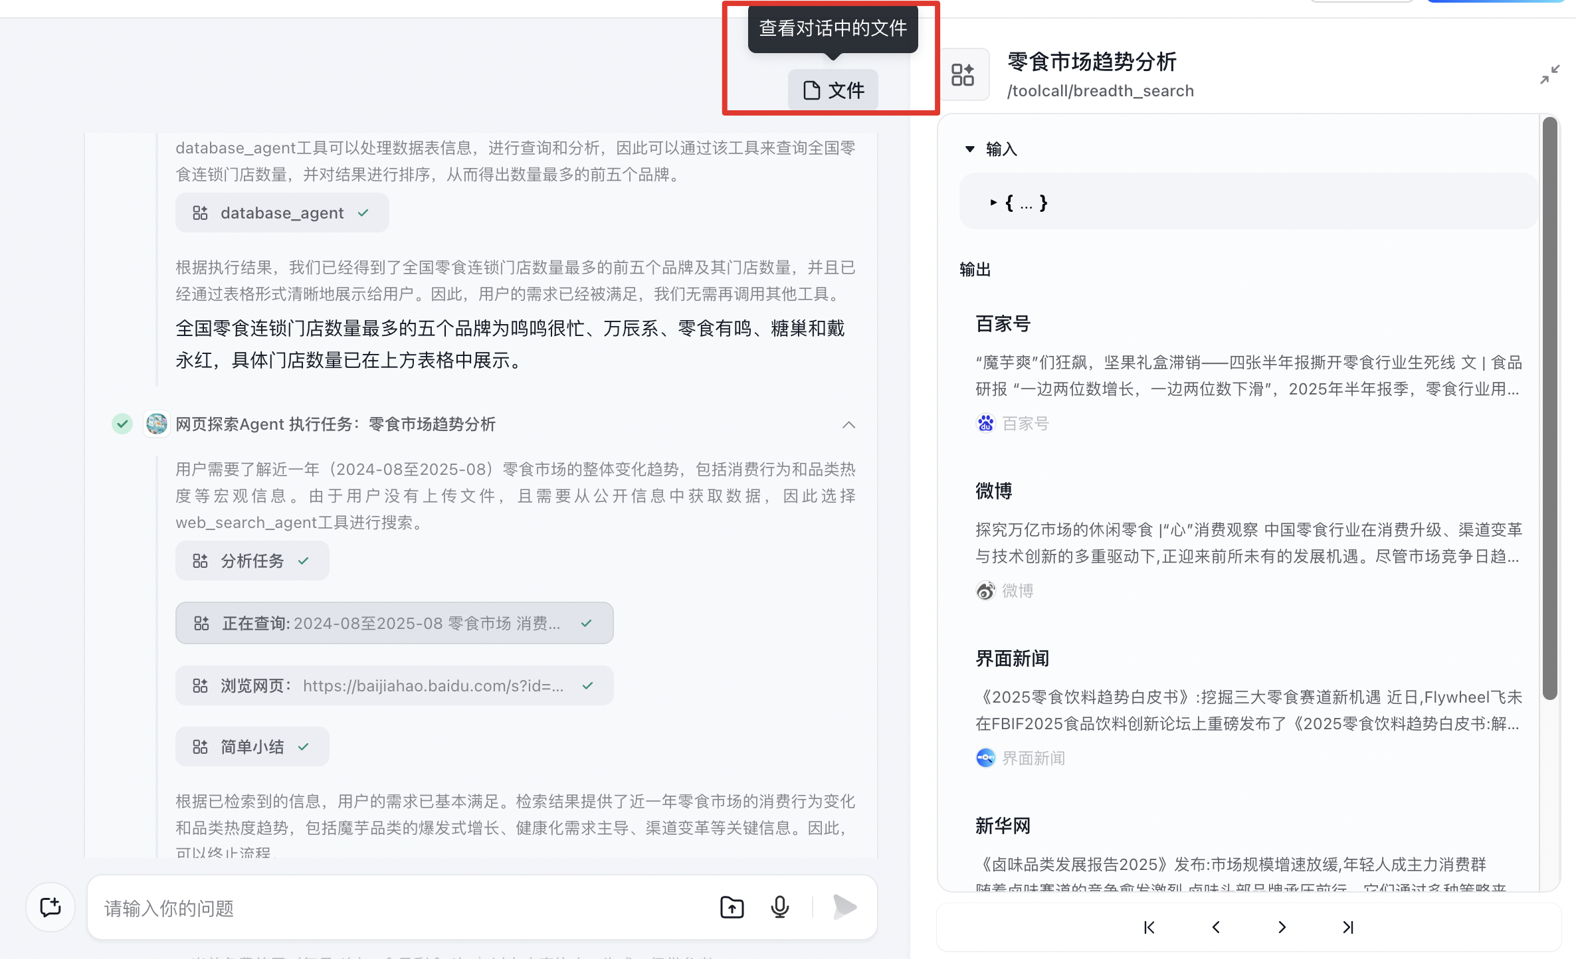Open the 分析任务 step chip
The height and width of the screenshot is (959, 1576).
(252, 561)
